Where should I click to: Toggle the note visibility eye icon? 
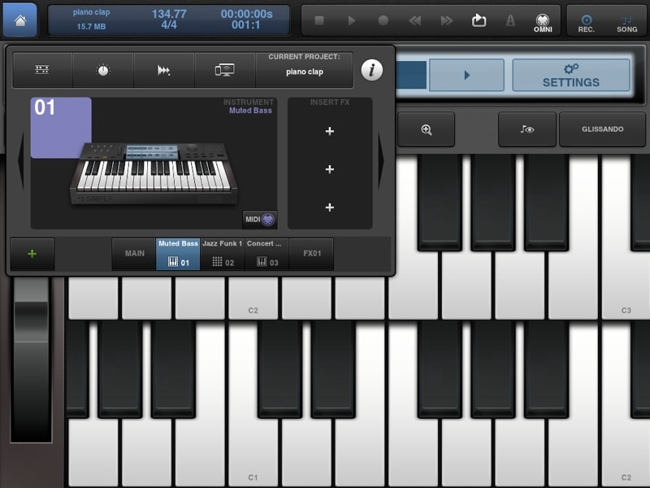pyautogui.click(x=526, y=129)
